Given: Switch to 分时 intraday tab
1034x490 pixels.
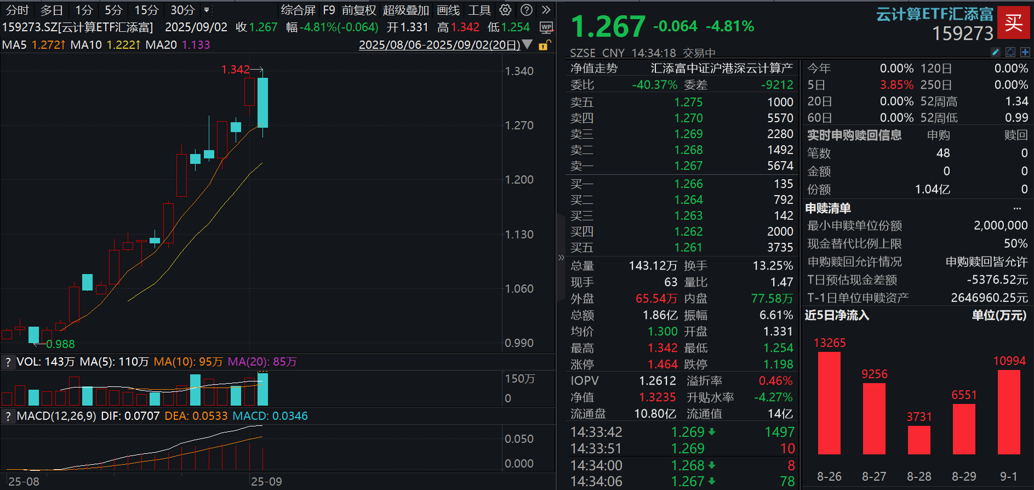Looking at the screenshot, I should point(17,10).
